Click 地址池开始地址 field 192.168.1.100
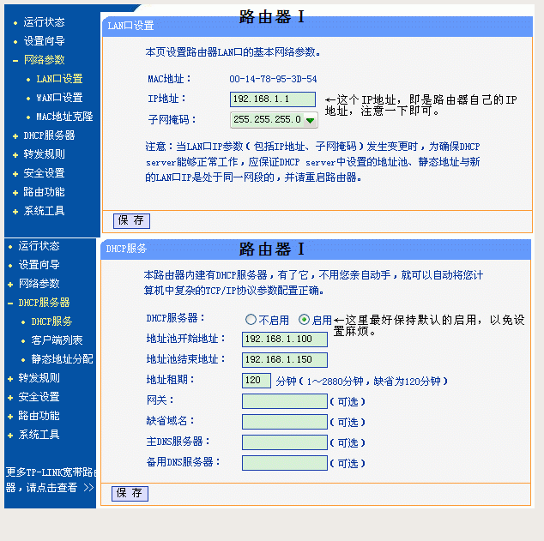Viewport: 544px width, 541px height. click(285, 340)
